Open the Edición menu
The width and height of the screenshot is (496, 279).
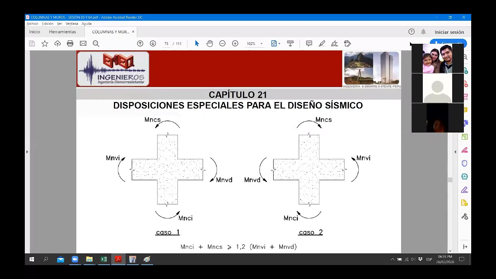click(48, 24)
